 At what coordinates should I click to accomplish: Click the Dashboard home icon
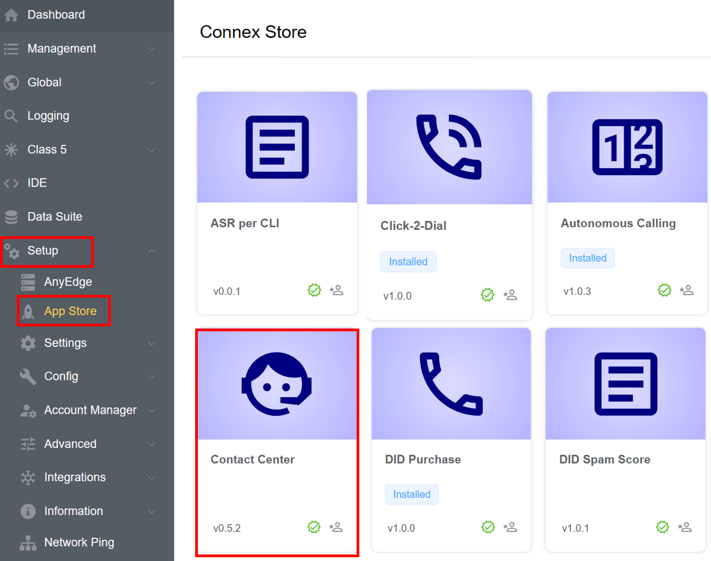11,15
